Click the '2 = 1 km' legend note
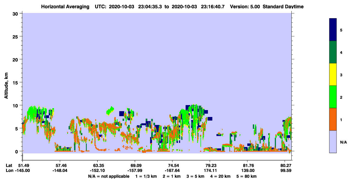Screen dimensions: 358x184 tap(172, 176)
